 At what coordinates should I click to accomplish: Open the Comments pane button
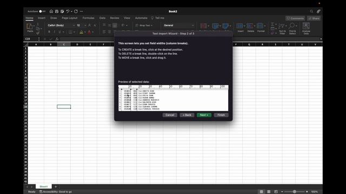(295, 18)
